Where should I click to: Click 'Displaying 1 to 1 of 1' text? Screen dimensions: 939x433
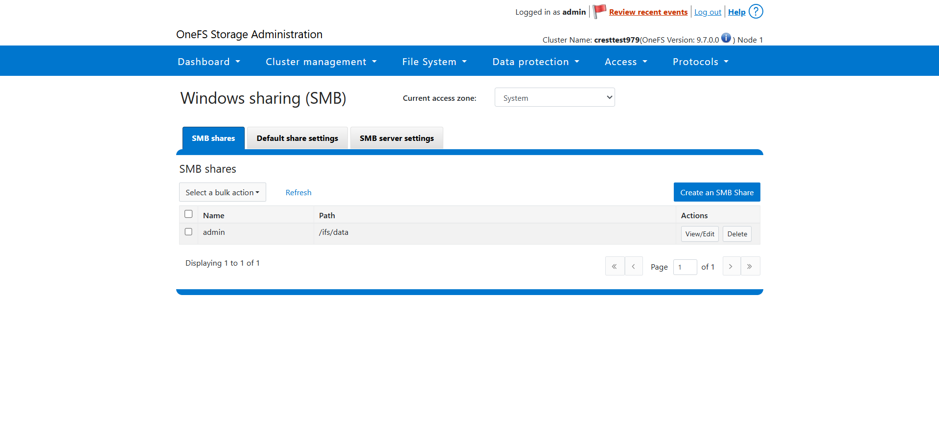tap(223, 263)
